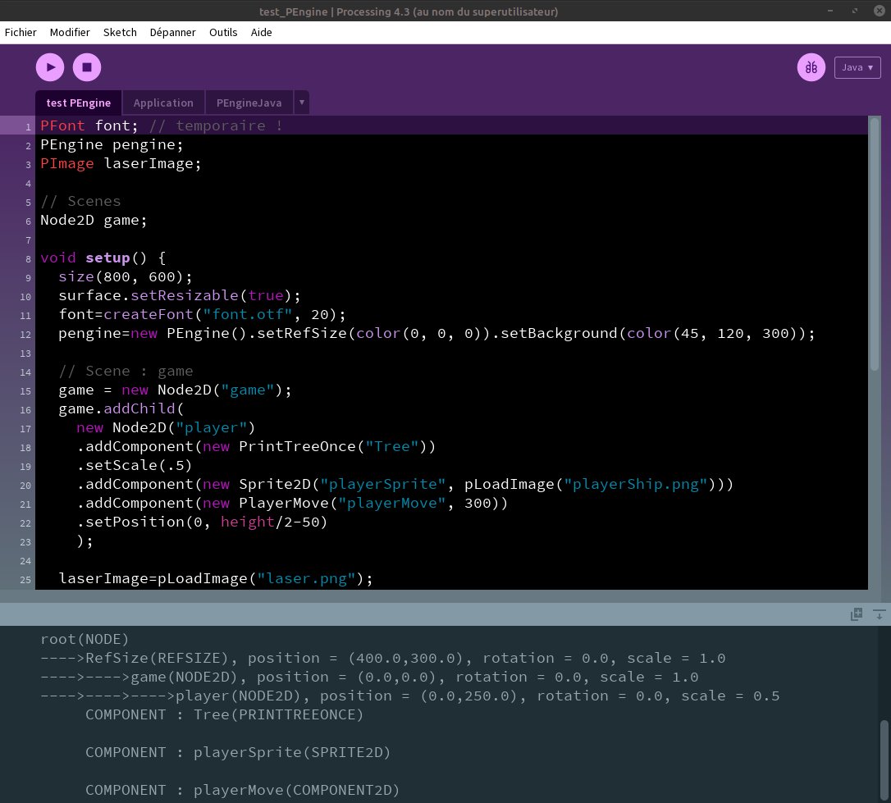Open the tab options arrow menu
Image resolution: width=891 pixels, height=803 pixels.
pyautogui.click(x=301, y=103)
